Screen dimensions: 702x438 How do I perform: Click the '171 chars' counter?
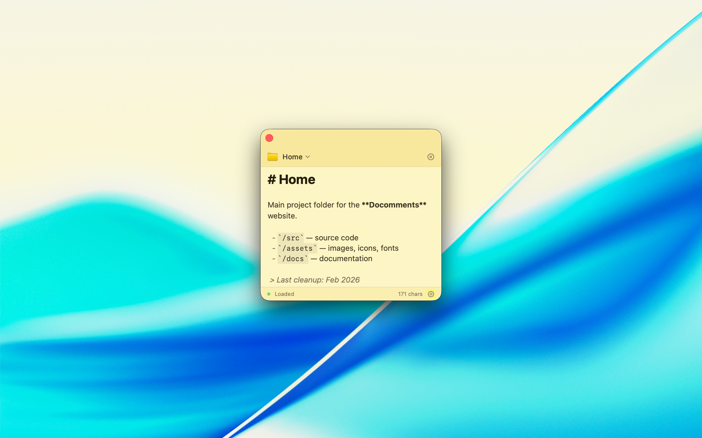410,294
